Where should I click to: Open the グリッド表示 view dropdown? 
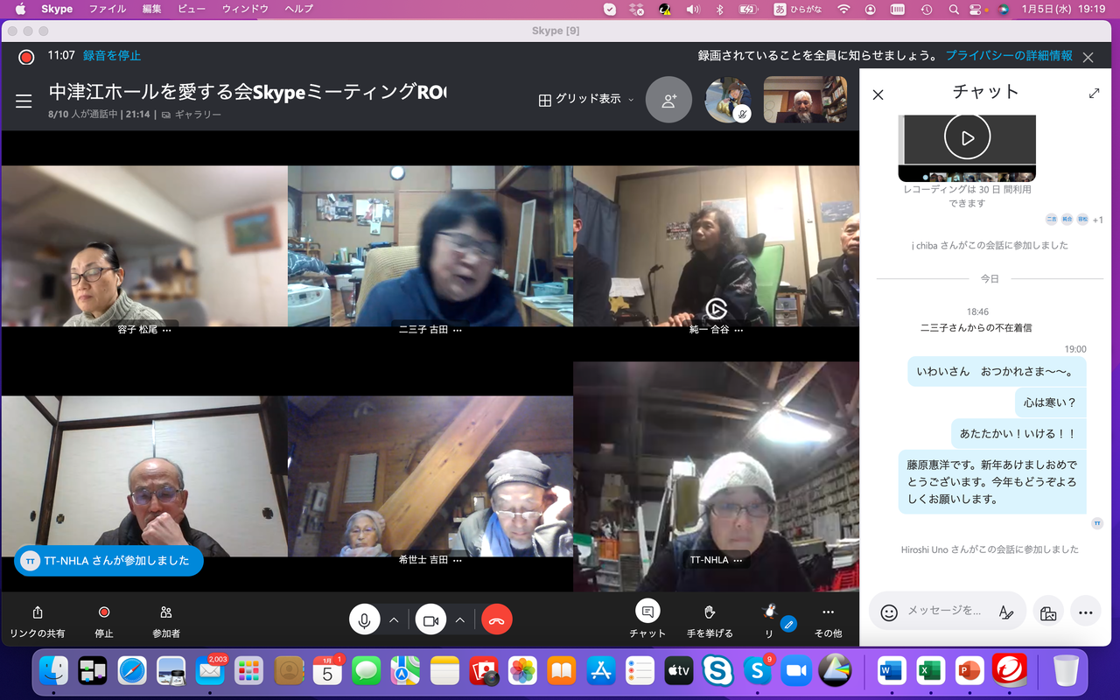pyautogui.click(x=586, y=100)
